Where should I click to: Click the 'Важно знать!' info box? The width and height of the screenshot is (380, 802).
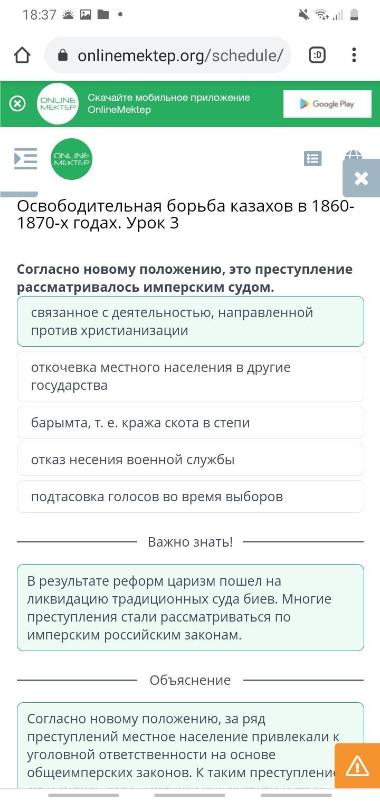[x=191, y=607]
